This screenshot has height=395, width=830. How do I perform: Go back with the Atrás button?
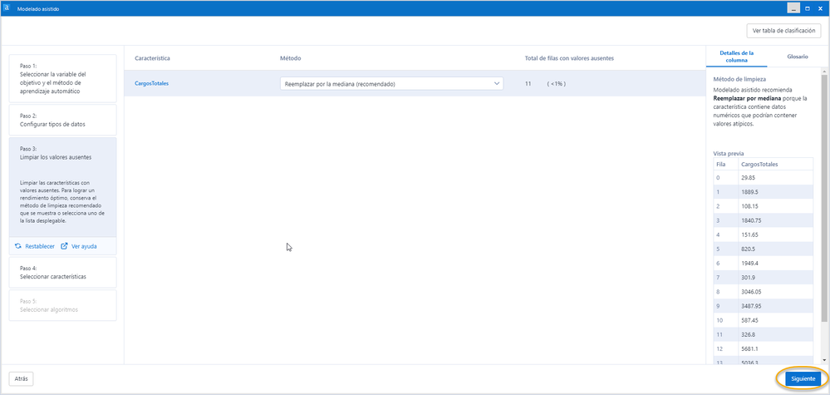click(x=22, y=379)
